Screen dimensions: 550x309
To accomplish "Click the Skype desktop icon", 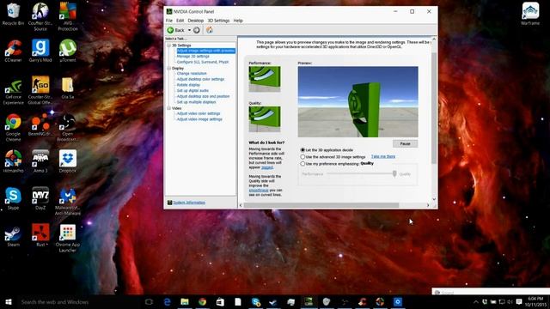I will [x=13, y=196].
